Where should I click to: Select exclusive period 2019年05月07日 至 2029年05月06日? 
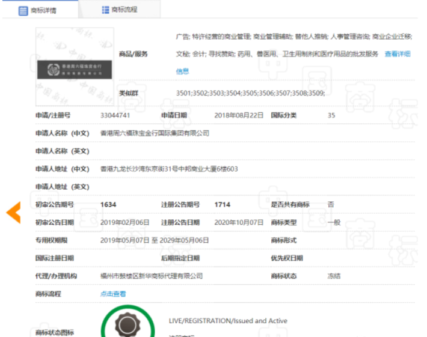click(155, 240)
